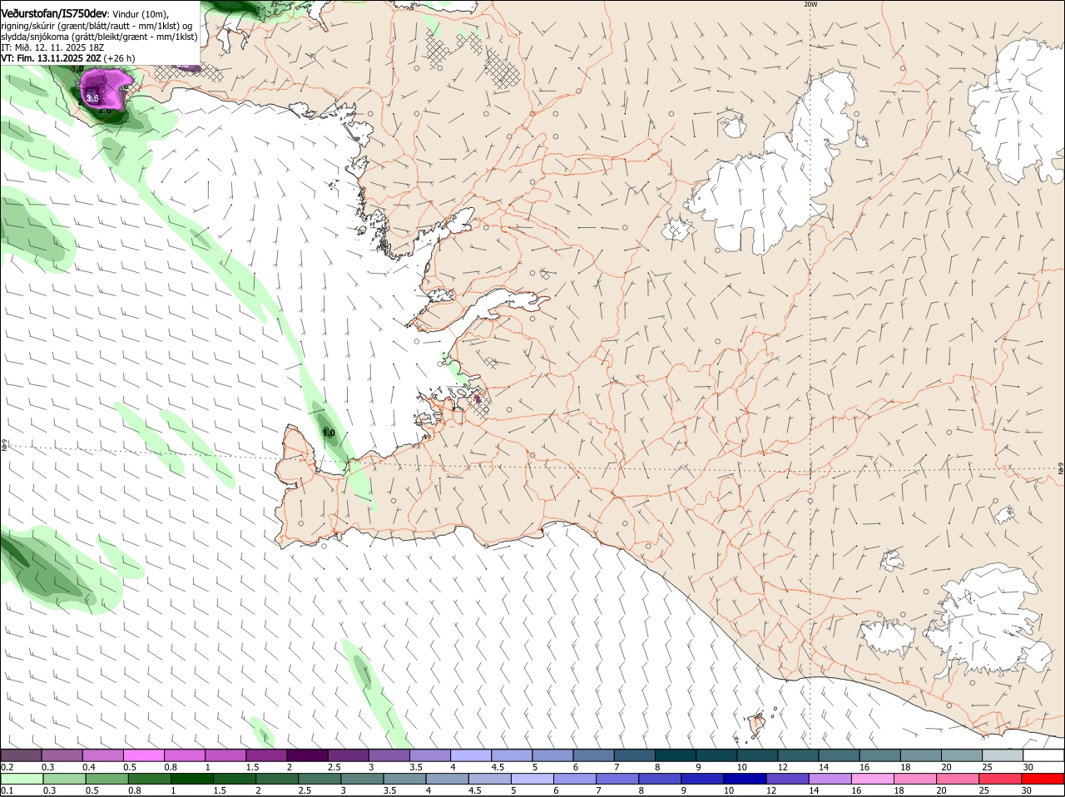This screenshot has width=1065, height=797.
Task: Click the 'VT: Fim. 13.11.2025 20Z' valid time
Action: (x=51, y=58)
